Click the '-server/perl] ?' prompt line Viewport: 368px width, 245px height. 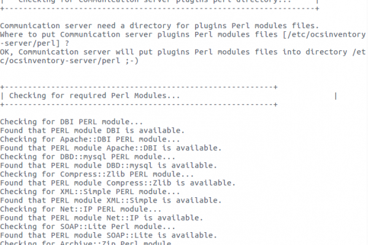34,43
